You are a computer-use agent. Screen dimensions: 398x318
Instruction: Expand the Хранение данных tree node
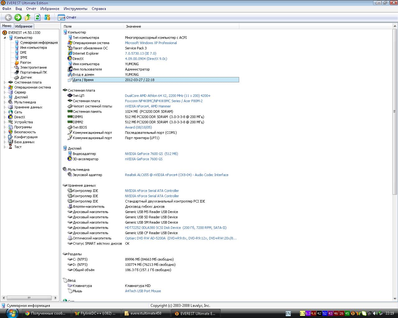[5, 107]
